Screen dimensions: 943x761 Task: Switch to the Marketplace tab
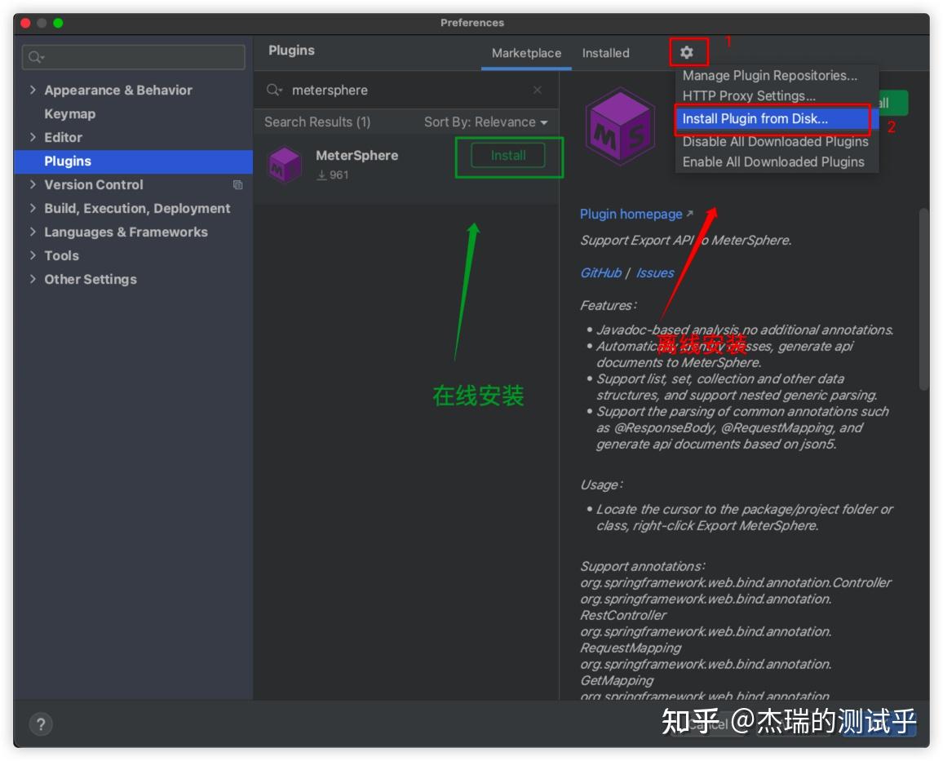[x=526, y=53]
